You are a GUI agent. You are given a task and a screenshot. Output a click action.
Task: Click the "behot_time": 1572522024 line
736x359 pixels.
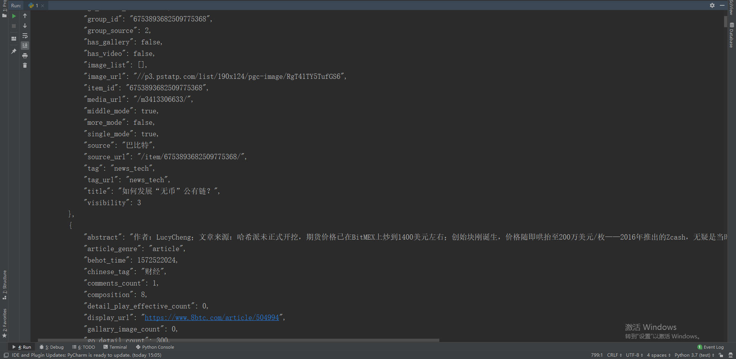coord(131,260)
